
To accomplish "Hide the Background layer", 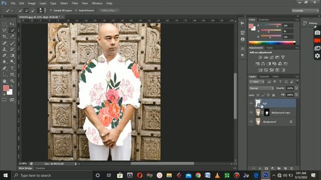I will coord(251,121).
